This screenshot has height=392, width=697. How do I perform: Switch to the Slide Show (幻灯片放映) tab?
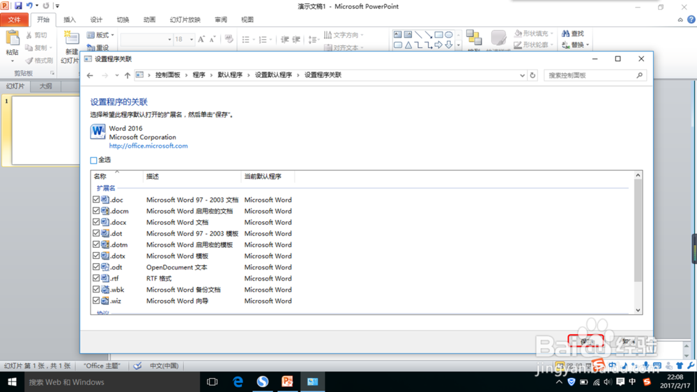point(185,19)
